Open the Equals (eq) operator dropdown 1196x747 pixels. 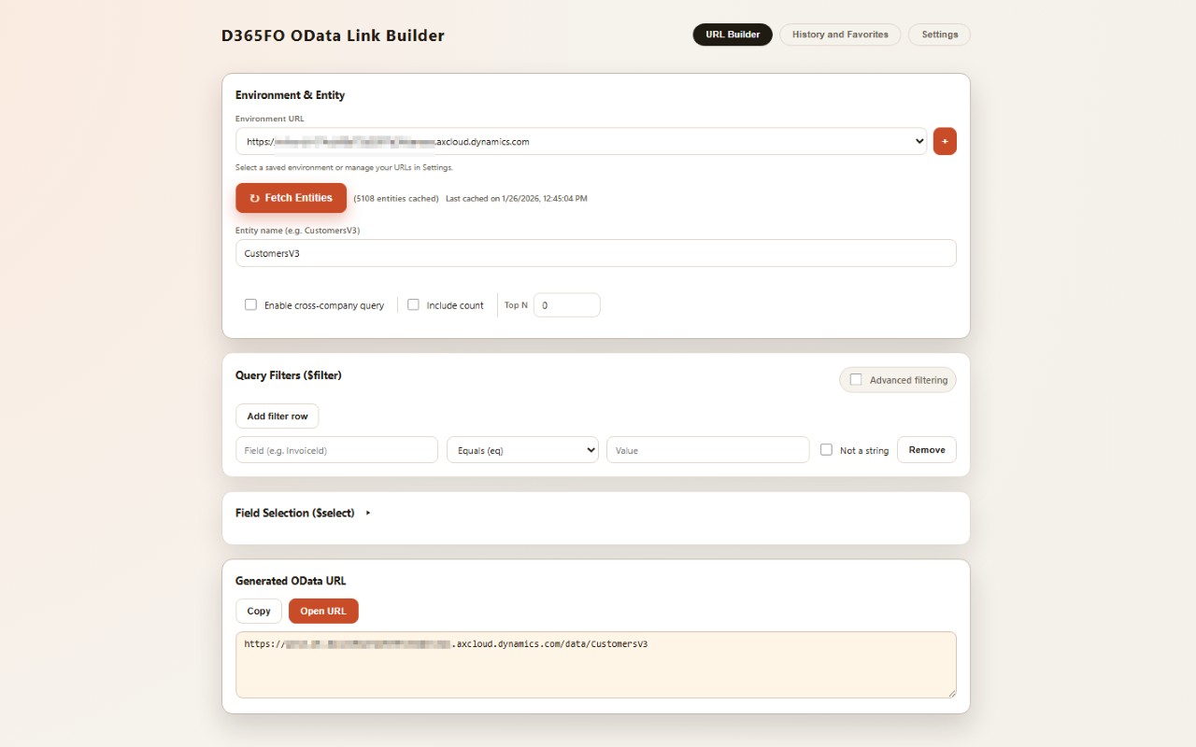pos(522,450)
